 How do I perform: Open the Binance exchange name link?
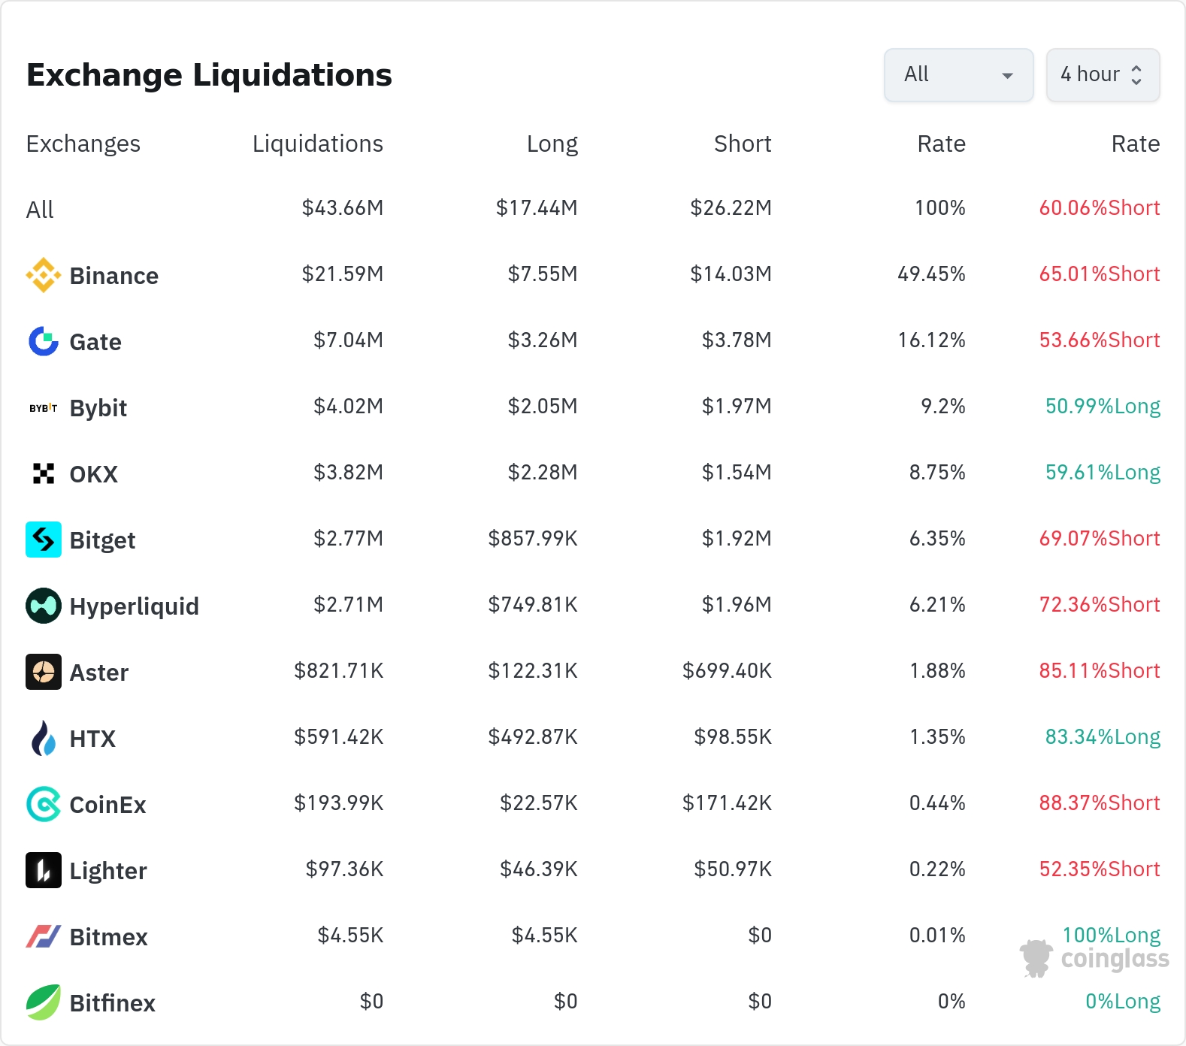pos(114,276)
